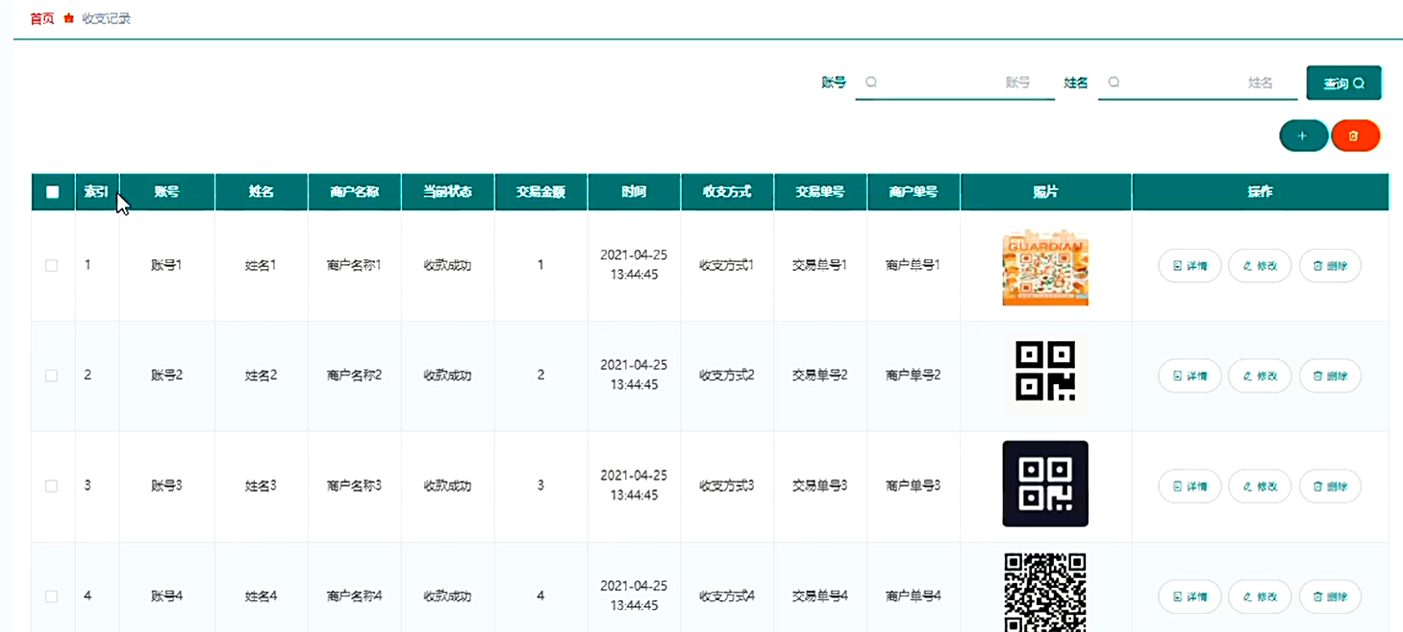Click the edit icon on 修改 button for row 1
Viewport: 1403px width, 632px height.
point(1249,265)
